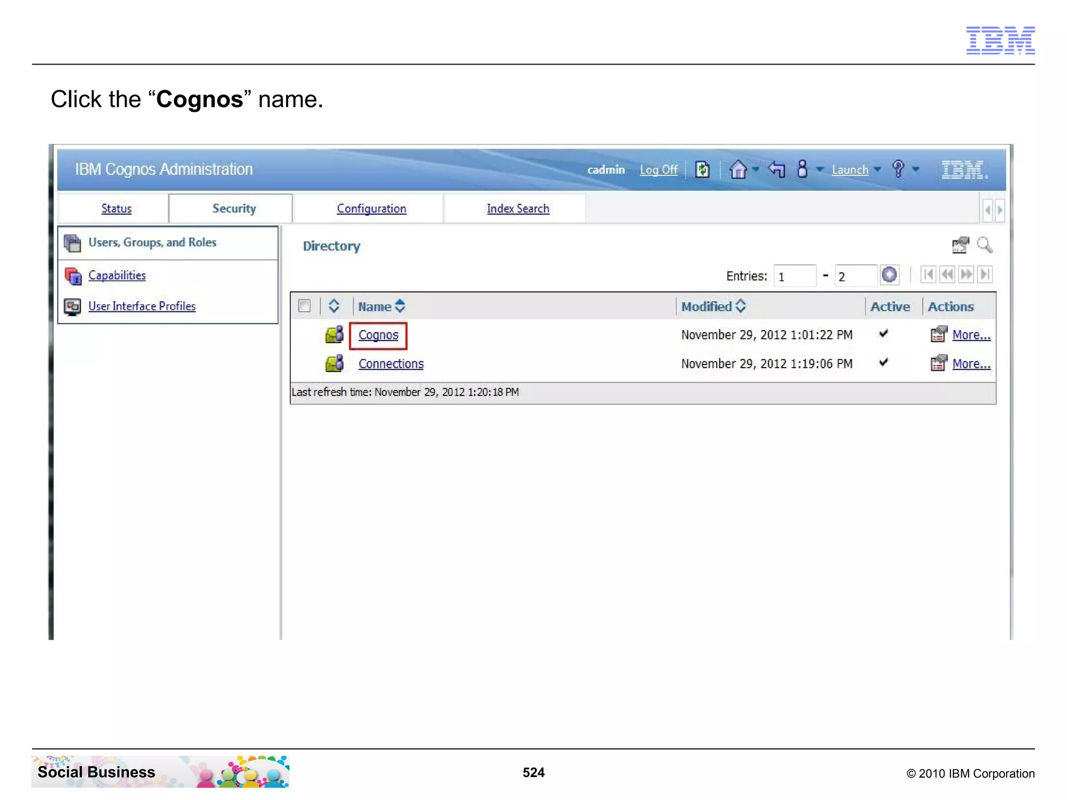Click the Directory search magnifier icon
Viewport: 1067px width, 800px height.
click(x=984, y=245)
